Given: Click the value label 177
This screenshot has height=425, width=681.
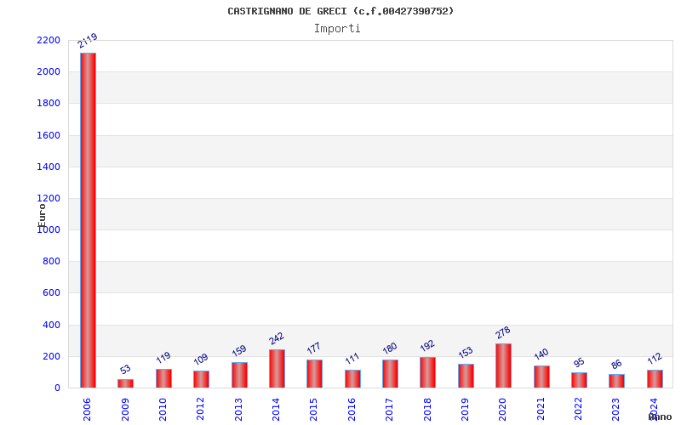Looking at the screenshot, I should [x=313, y=348].
